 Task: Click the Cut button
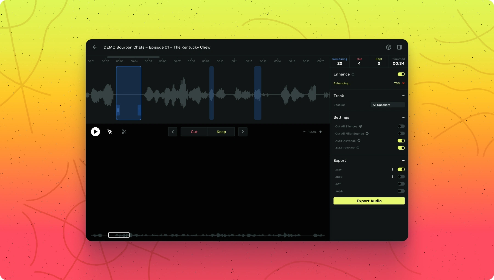(194, 132)
